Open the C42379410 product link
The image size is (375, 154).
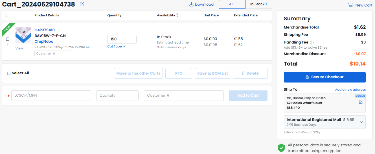click(x=45, y=30)
